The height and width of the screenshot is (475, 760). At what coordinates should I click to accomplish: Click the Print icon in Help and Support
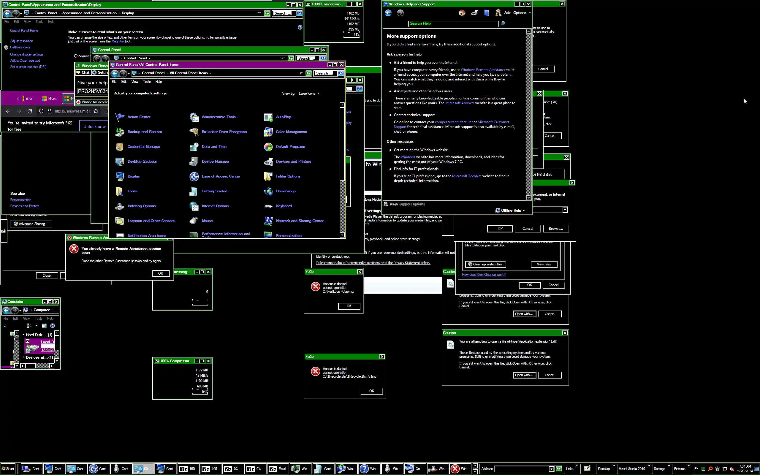[x=474, y=13]
